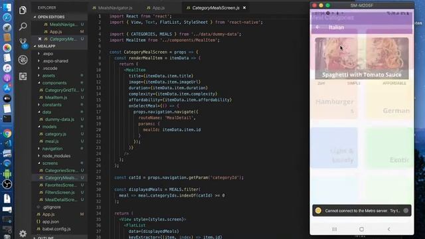Viewport: 425px width, 239px height.
Task: Tap the back arrow in Italian header
Action: [318, 27]
